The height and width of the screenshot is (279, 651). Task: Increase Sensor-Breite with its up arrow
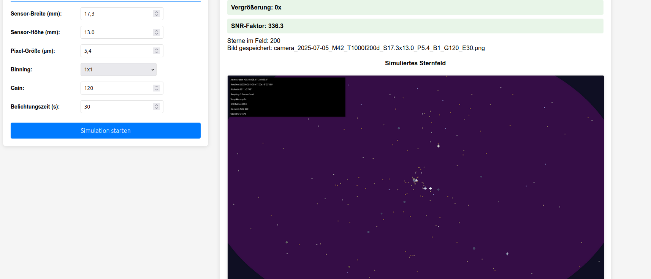tap(157, 12)
